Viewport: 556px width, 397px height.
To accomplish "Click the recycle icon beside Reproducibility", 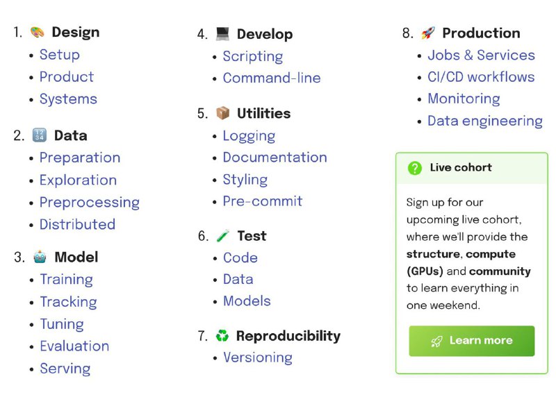I will click(222, 335).
